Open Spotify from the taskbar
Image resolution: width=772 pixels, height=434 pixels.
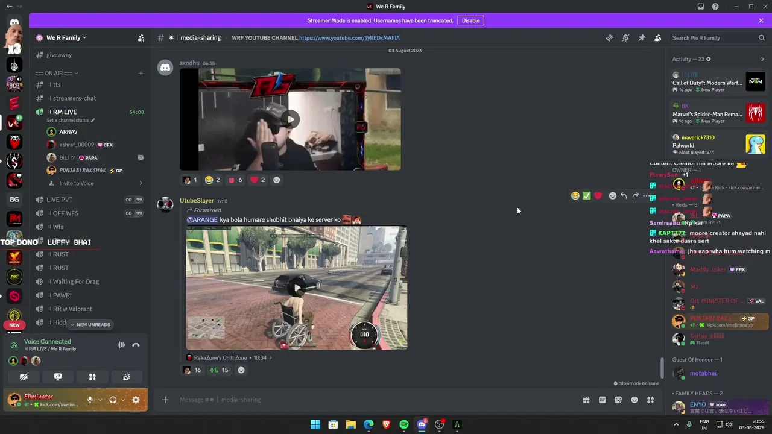click(x=404, y=424)
